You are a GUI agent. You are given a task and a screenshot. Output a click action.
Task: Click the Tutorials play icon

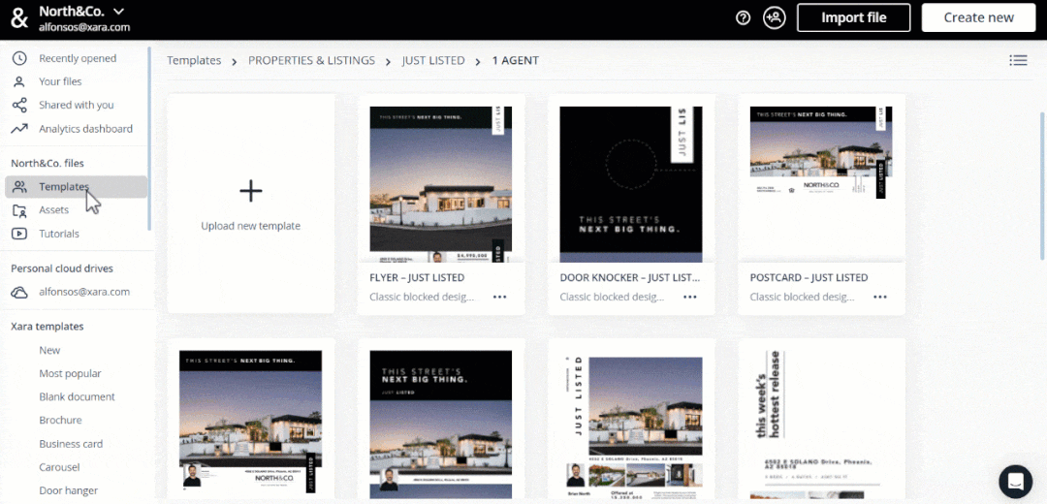tap(19, 234)
